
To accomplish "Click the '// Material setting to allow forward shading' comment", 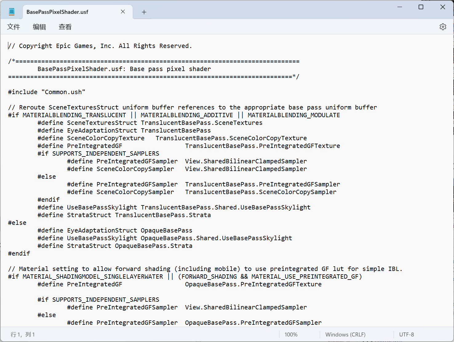I will [x=205, y=269].
